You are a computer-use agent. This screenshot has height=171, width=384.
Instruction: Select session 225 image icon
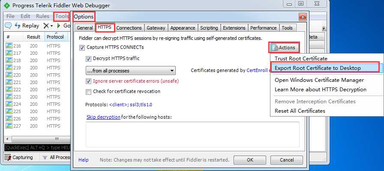pos(9,111)
